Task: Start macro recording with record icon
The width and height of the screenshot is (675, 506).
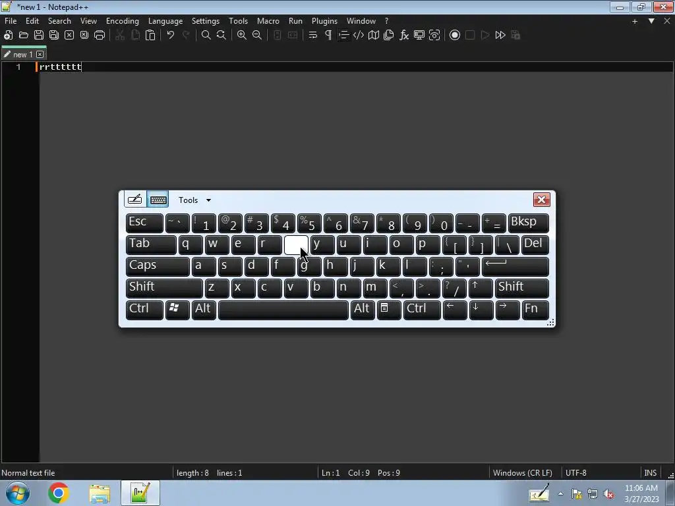Action: (x=455, y=36)
